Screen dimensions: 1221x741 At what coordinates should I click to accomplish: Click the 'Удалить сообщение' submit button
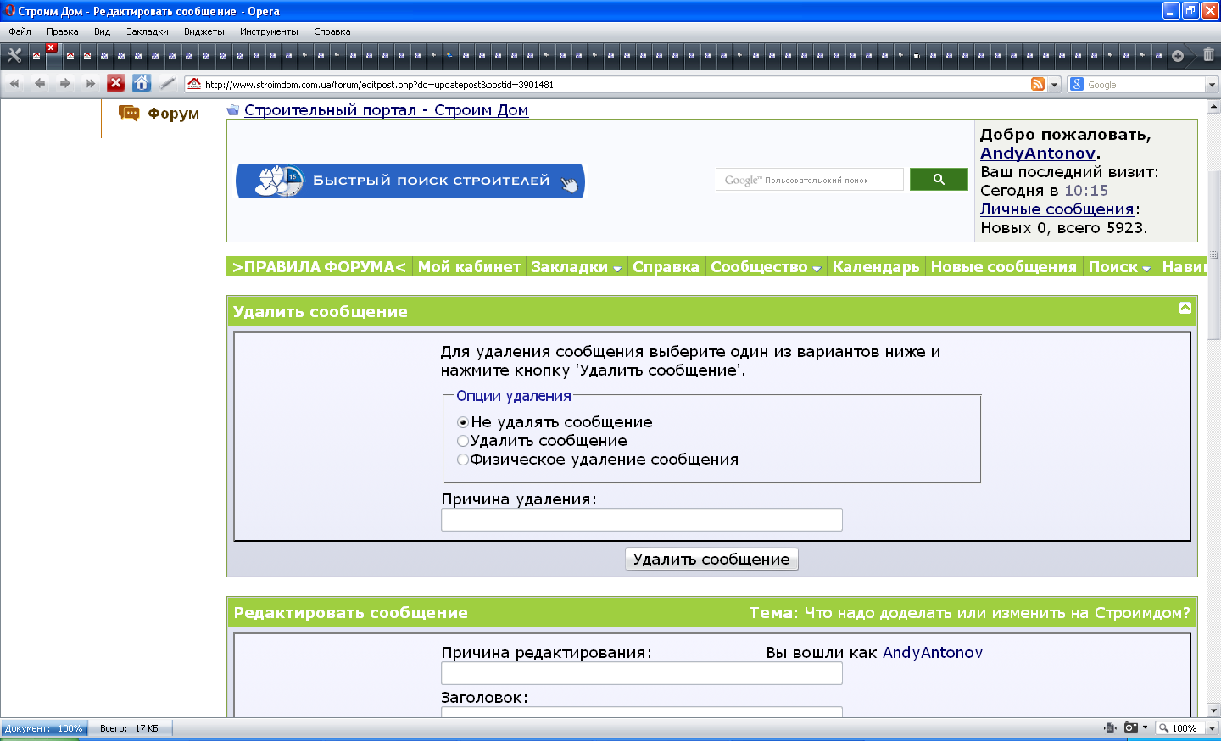click(711, 559)
